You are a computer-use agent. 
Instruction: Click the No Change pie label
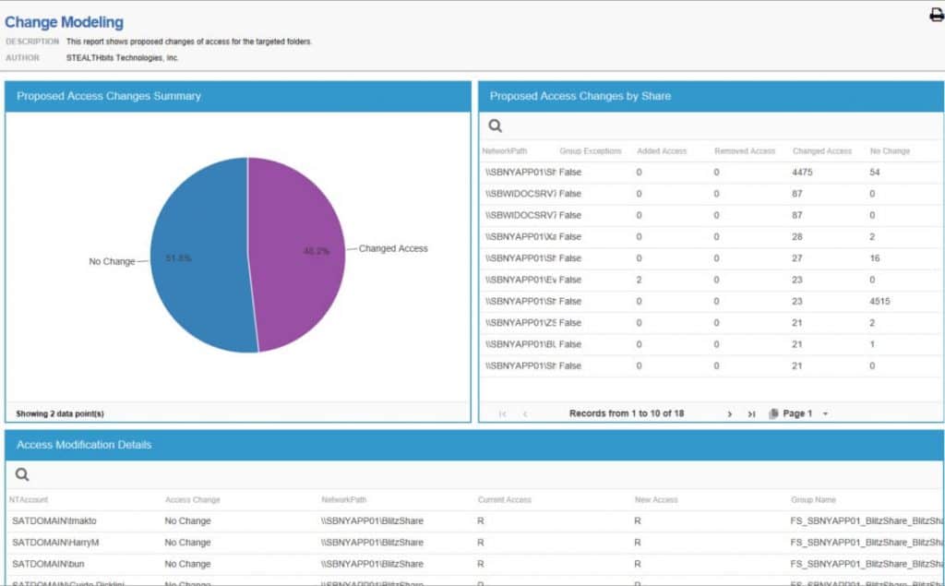112,262
